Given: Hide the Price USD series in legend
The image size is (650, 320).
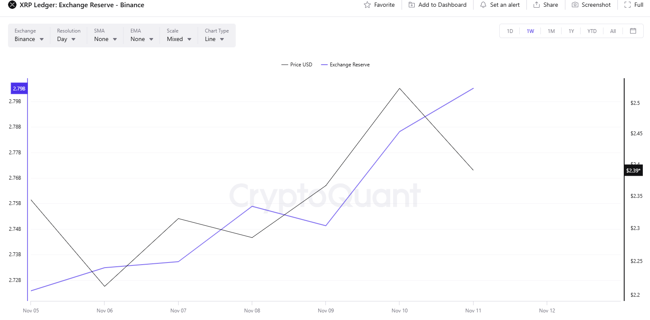Looking at the screenshot, I should (297, 64).
